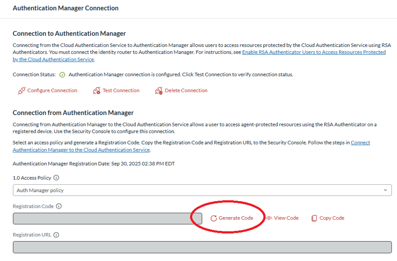The width and height of the screenshot is (397, 261).
Task: Click 'Authentication Manager connection is configured' status message
Action: (181, 74)
